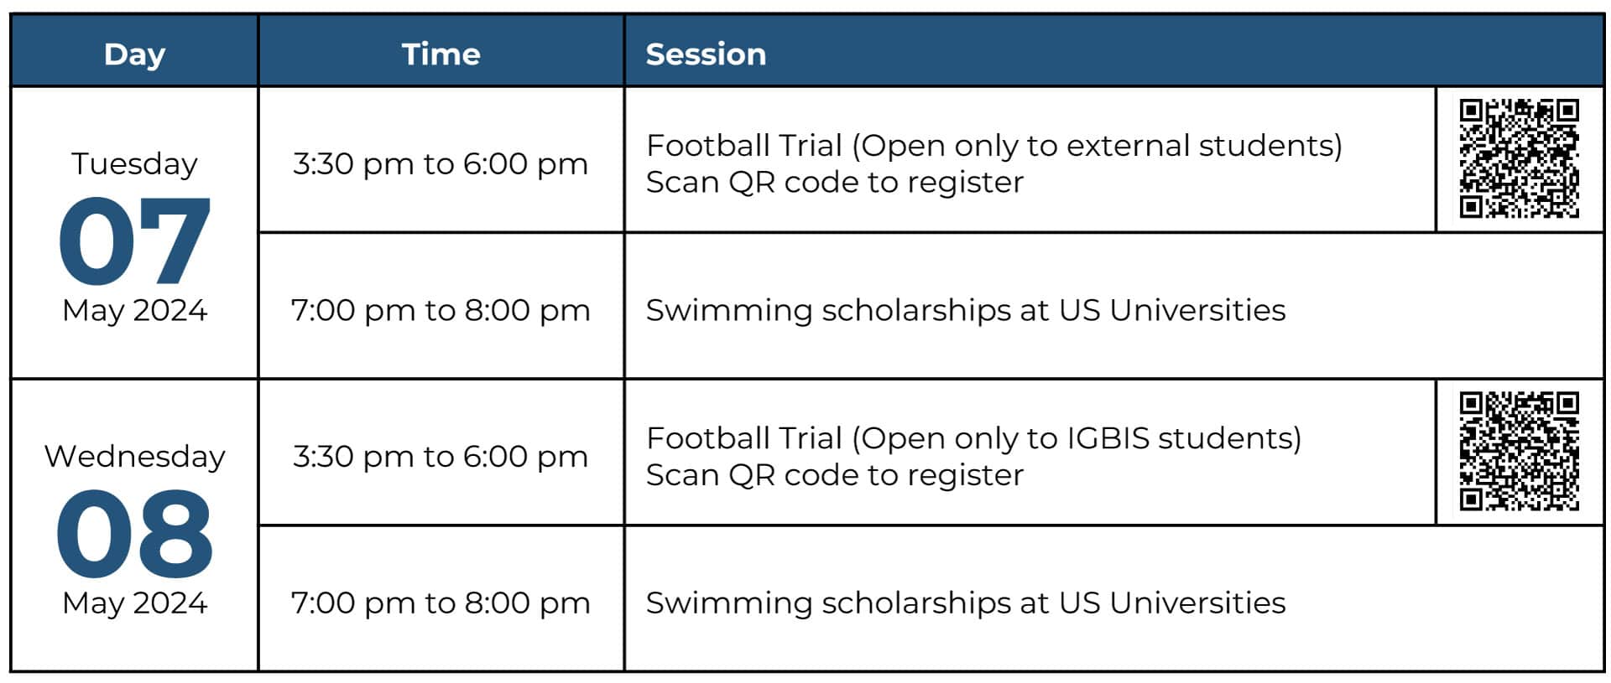Click the QR code for IGBIS students' Football Trial

pos(1519,451)
